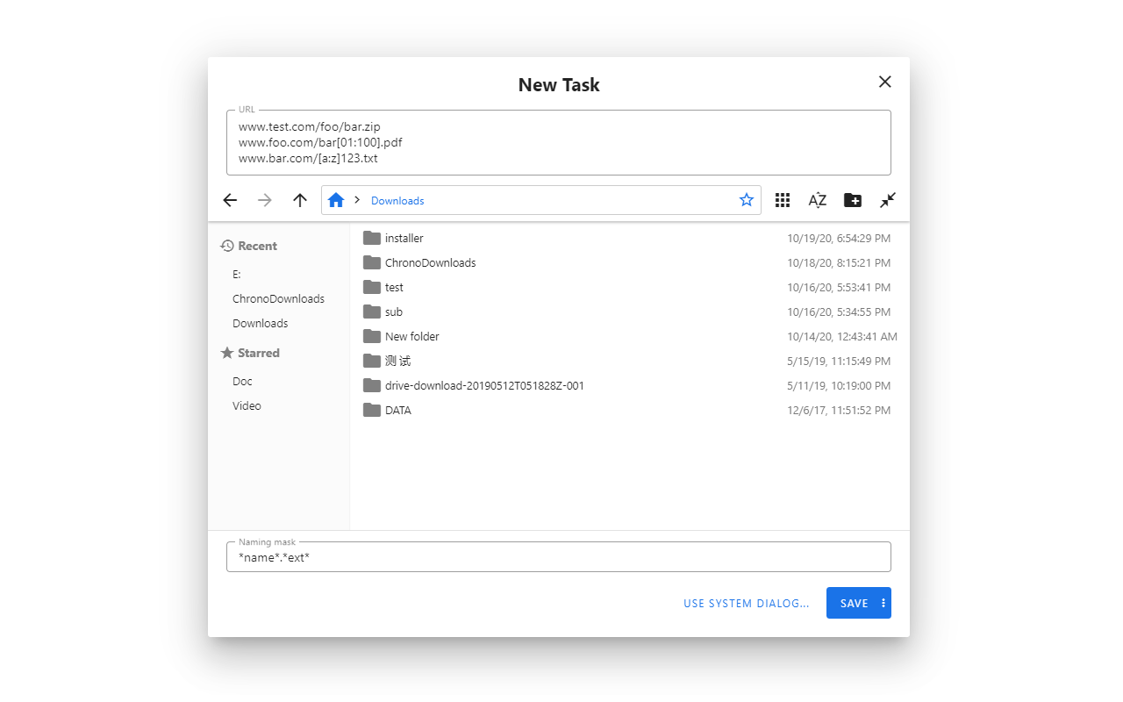Open the A-Z sort options
This screenshot has width=1123, height=702.
[818, 200]
